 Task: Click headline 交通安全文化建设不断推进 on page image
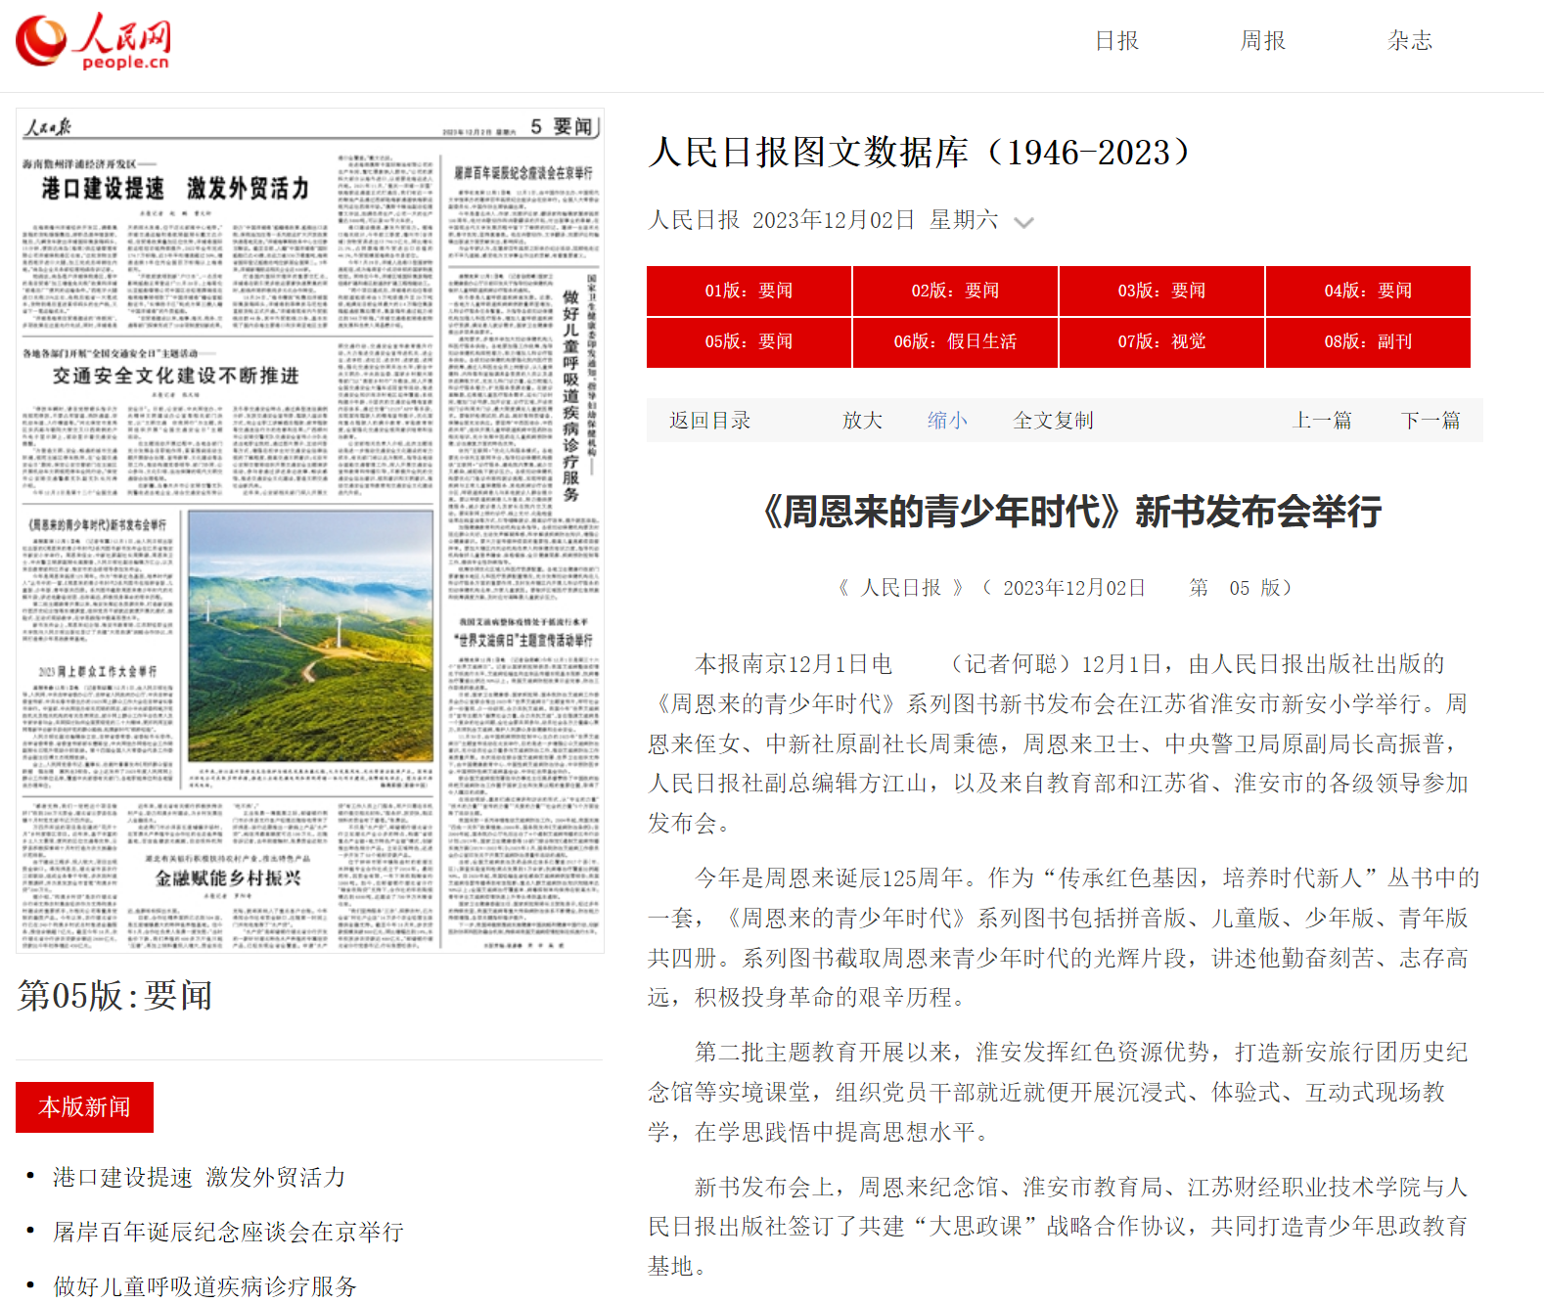[x=176, y=376]
